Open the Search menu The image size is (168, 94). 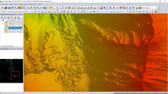(31, 4)
